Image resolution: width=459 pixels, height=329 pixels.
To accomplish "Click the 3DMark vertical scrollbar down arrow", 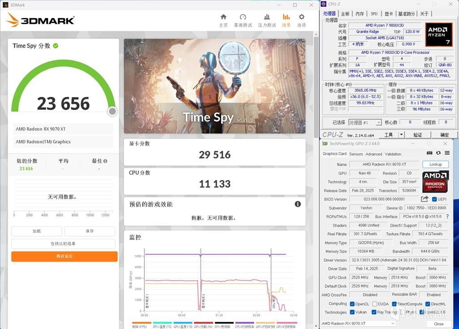I will pyautogui.click(x=316, y=326).
